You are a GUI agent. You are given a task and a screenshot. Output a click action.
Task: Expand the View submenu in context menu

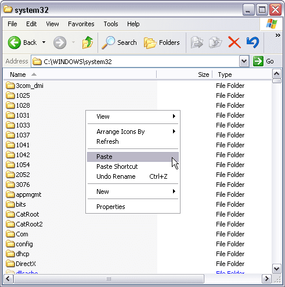coord(174,116)
